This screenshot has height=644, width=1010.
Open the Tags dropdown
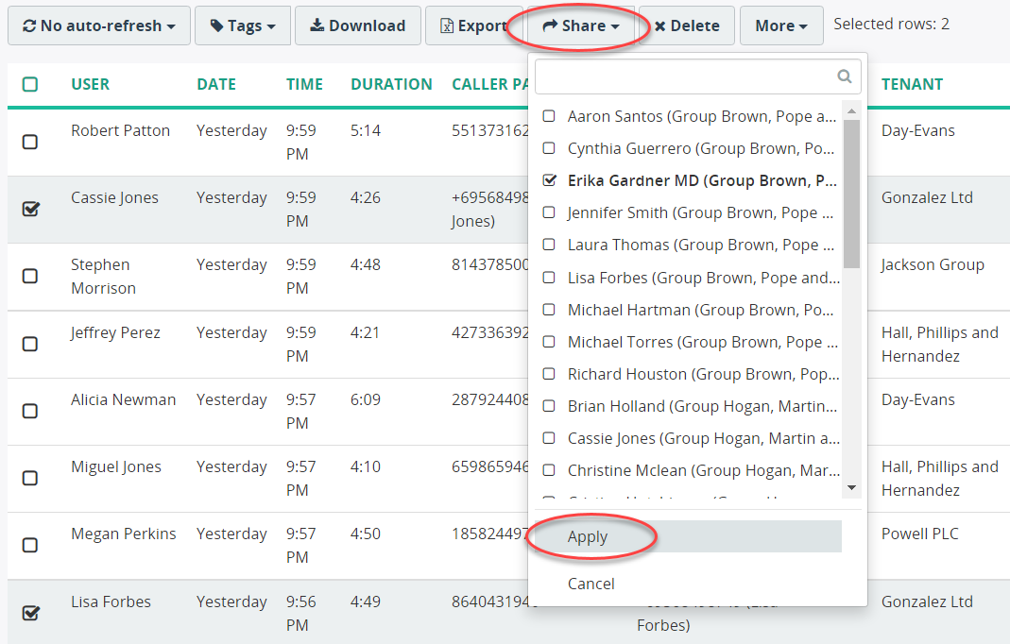click(243, 25)
